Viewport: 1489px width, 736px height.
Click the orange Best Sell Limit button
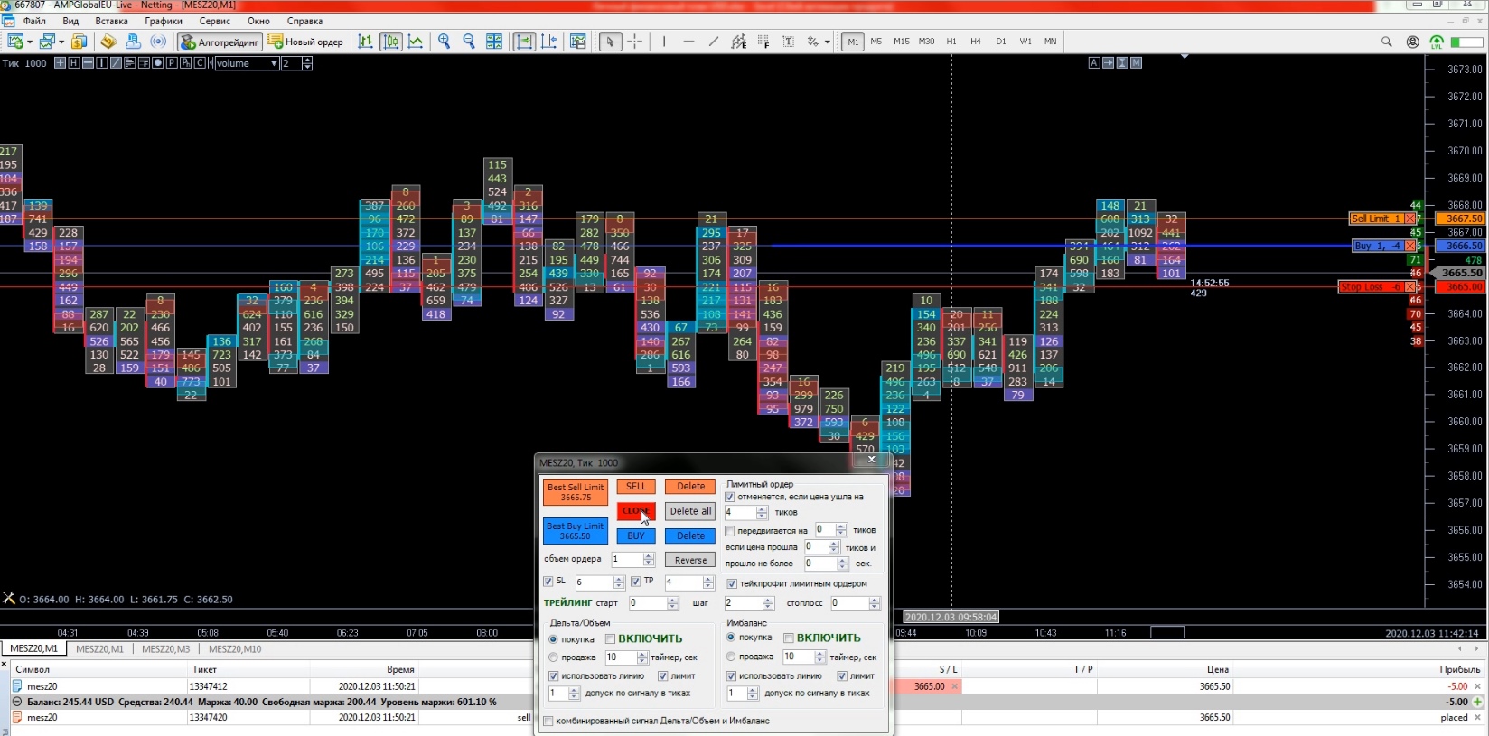[x=575, y=492]
